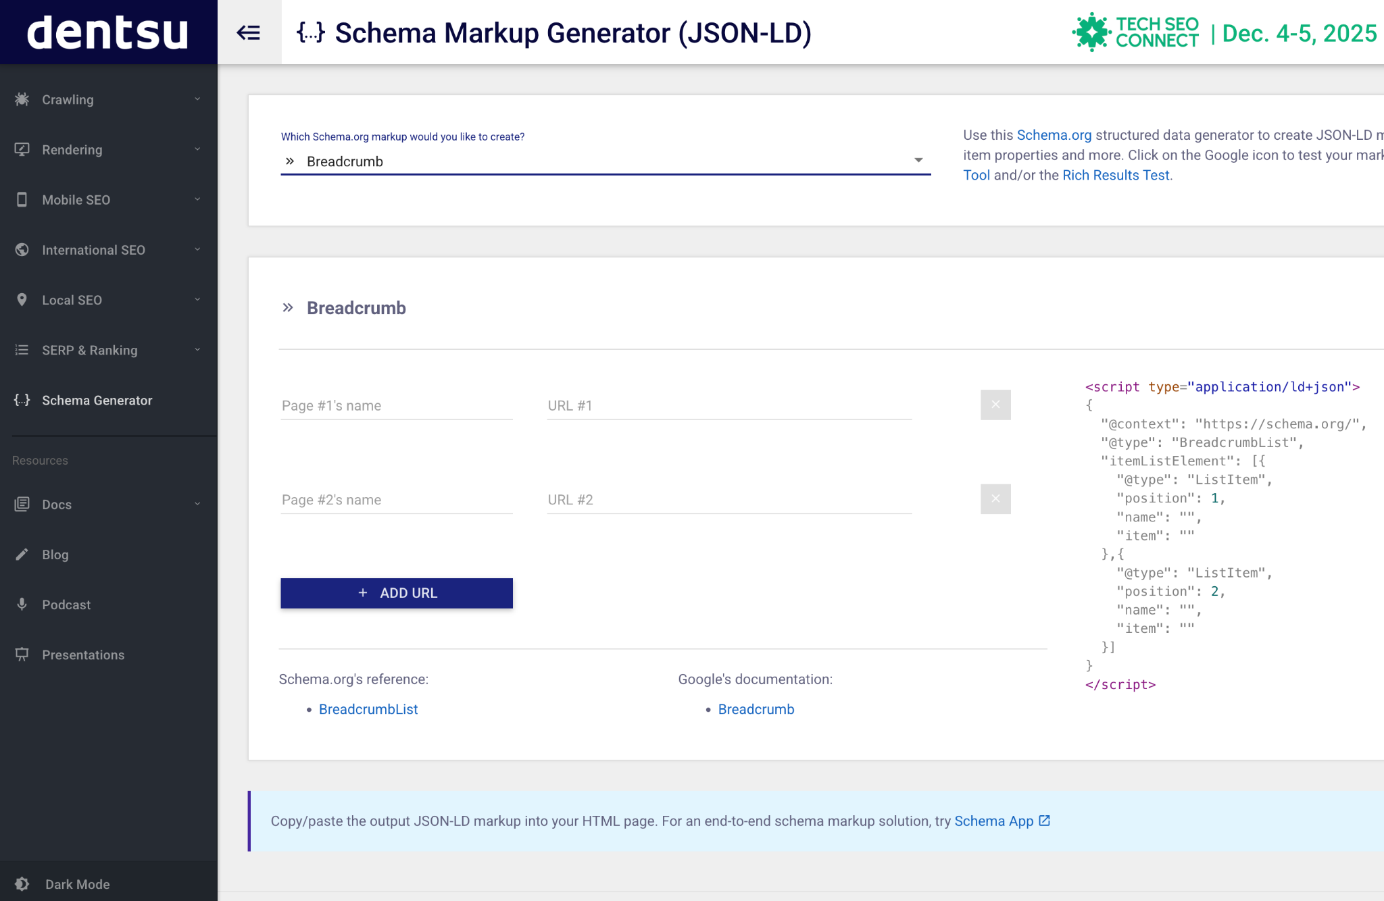Click the Blog pencil icon
Viewport: 1384px width, 901px height.
pyautogui.click(x=22, y=554)
